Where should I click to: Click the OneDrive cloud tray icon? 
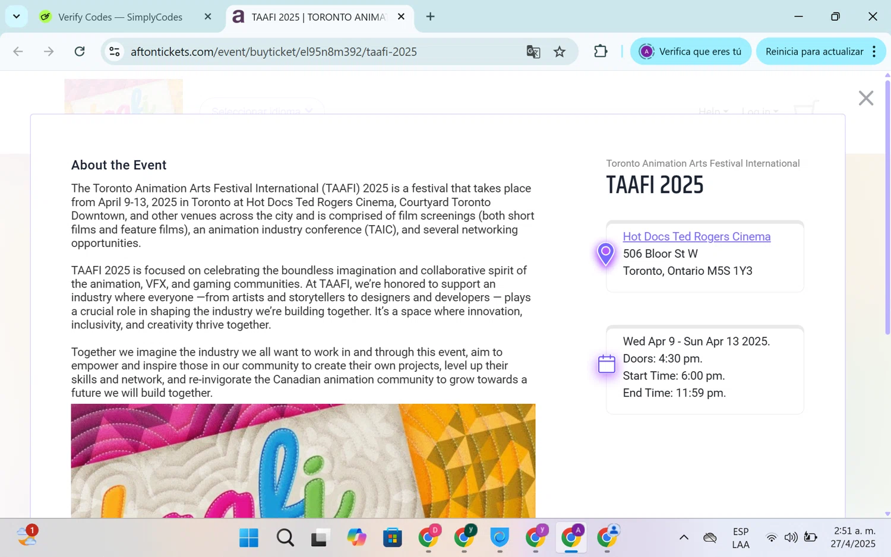[x=710, y=538]
